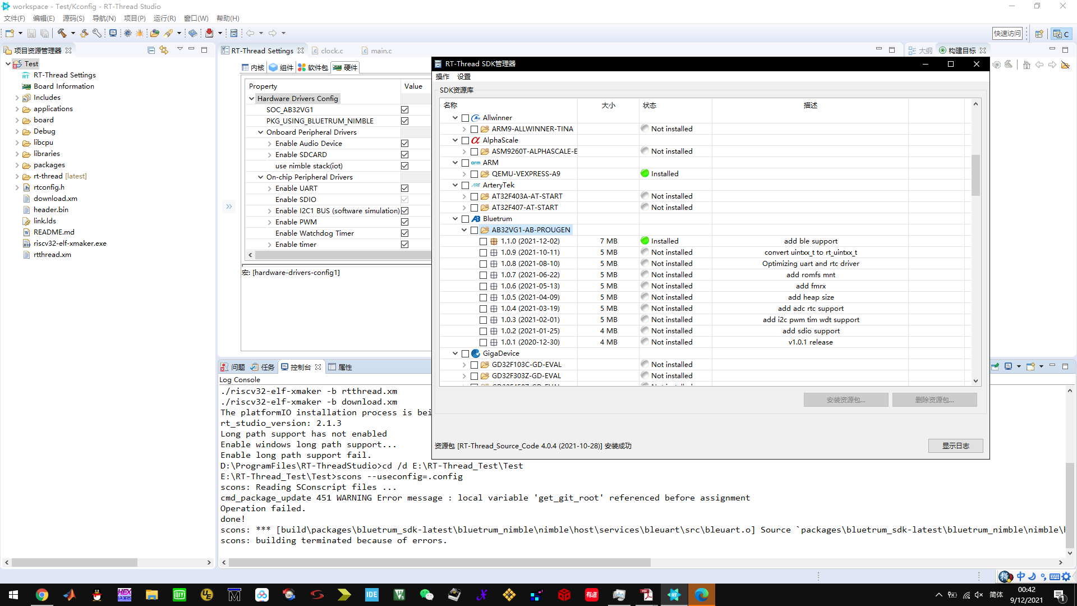Toggle Enable UART checkbox
Viewport: 1077px width, 606px height.
click(404, 189)
